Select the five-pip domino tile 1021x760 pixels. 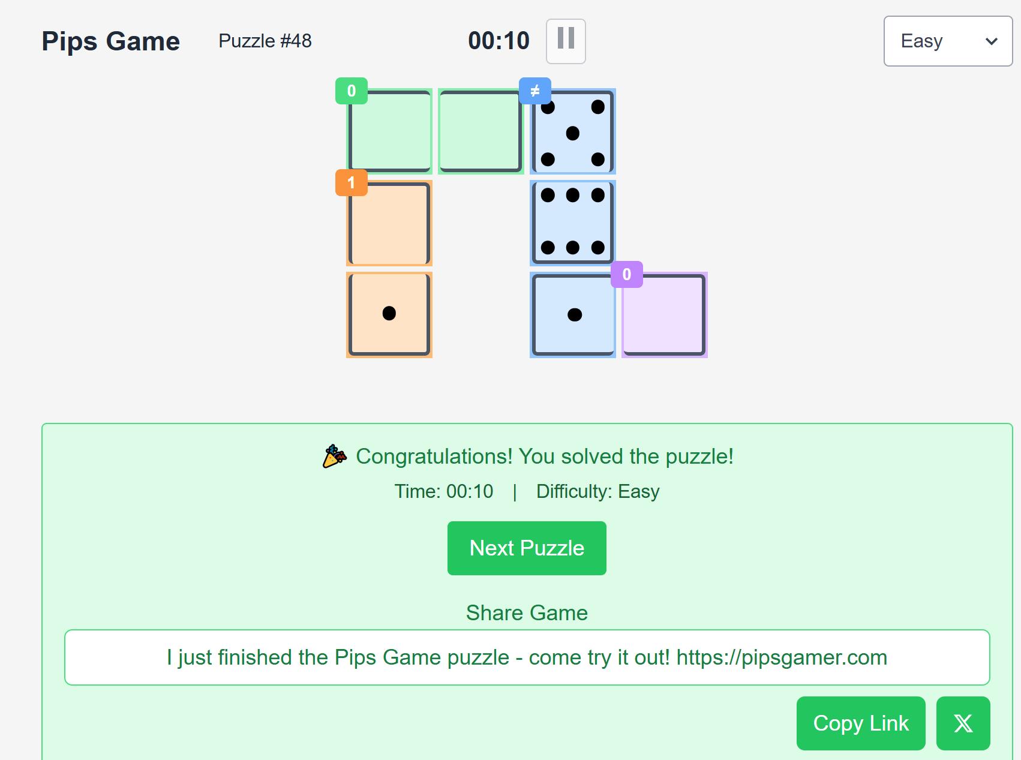click(x=572, y=132)
